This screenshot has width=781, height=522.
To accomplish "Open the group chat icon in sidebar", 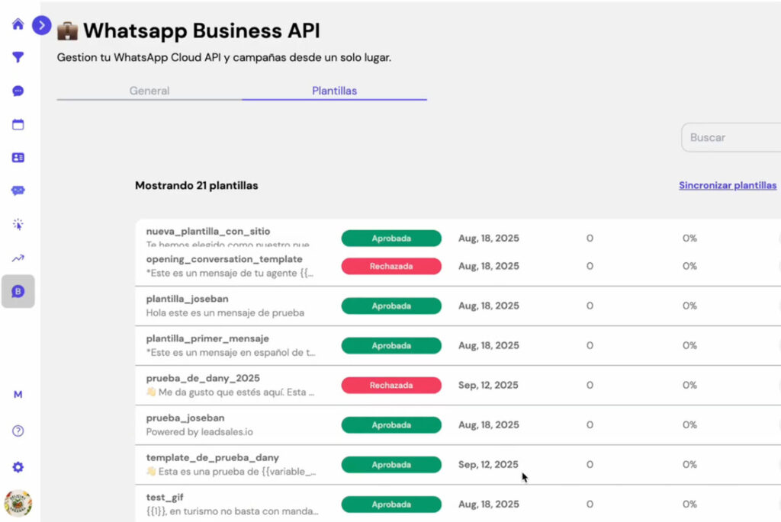I will pyautogui.click(x=17, y=190).
